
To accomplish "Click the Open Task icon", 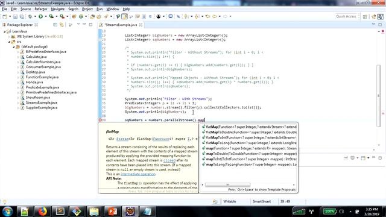I will [x=99, y=16].
